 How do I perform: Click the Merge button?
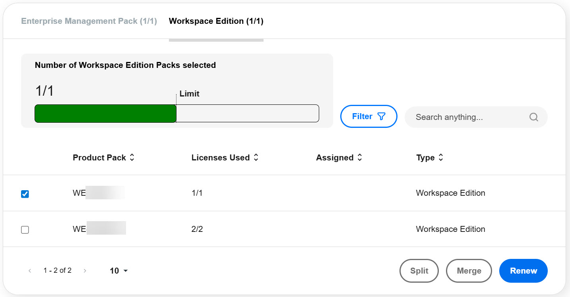(x=469, y=270)
